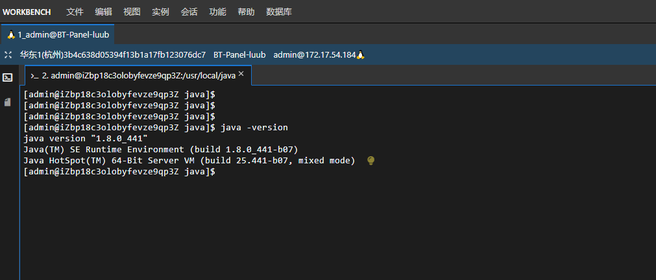Click instance ID 华东1(杭州)3b4c638d05394f13b1a17fb123076dc7
Image resolution: width=656 pixels, height=280 pixels.
(113, 54)
